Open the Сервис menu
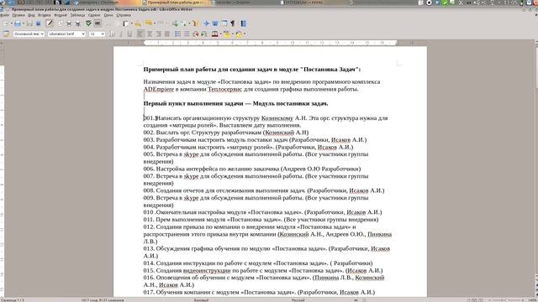Viewport: 538px width, 302px height. coord(94,15)
